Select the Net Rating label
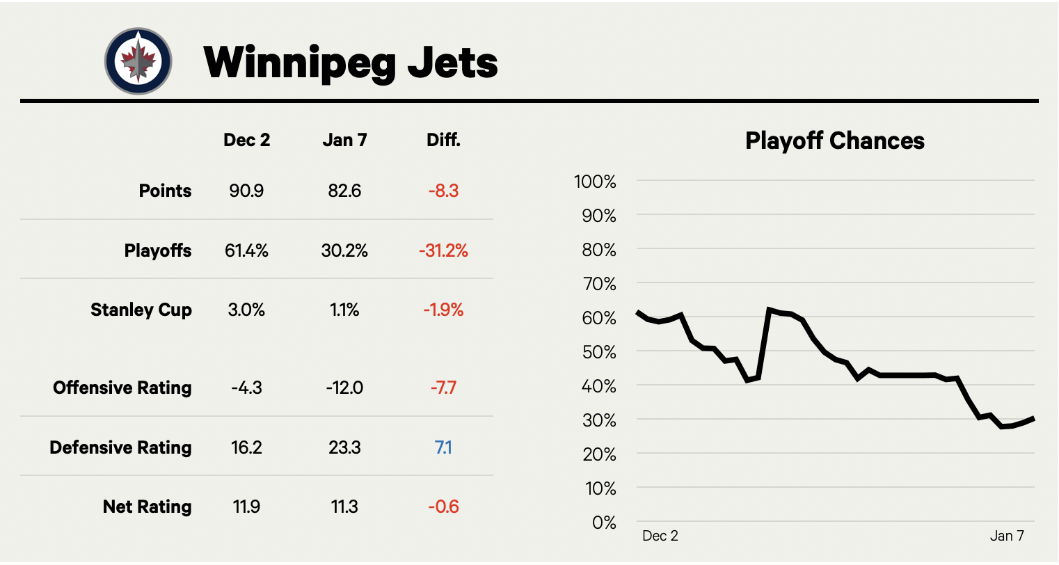Image resolution: width=1059 pixels, height=565 pixels. point(147,507)
